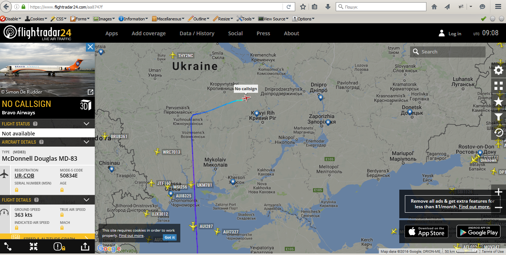Click the Got it cookie button
Screen dimensions: 506x255
pos(170,237)
